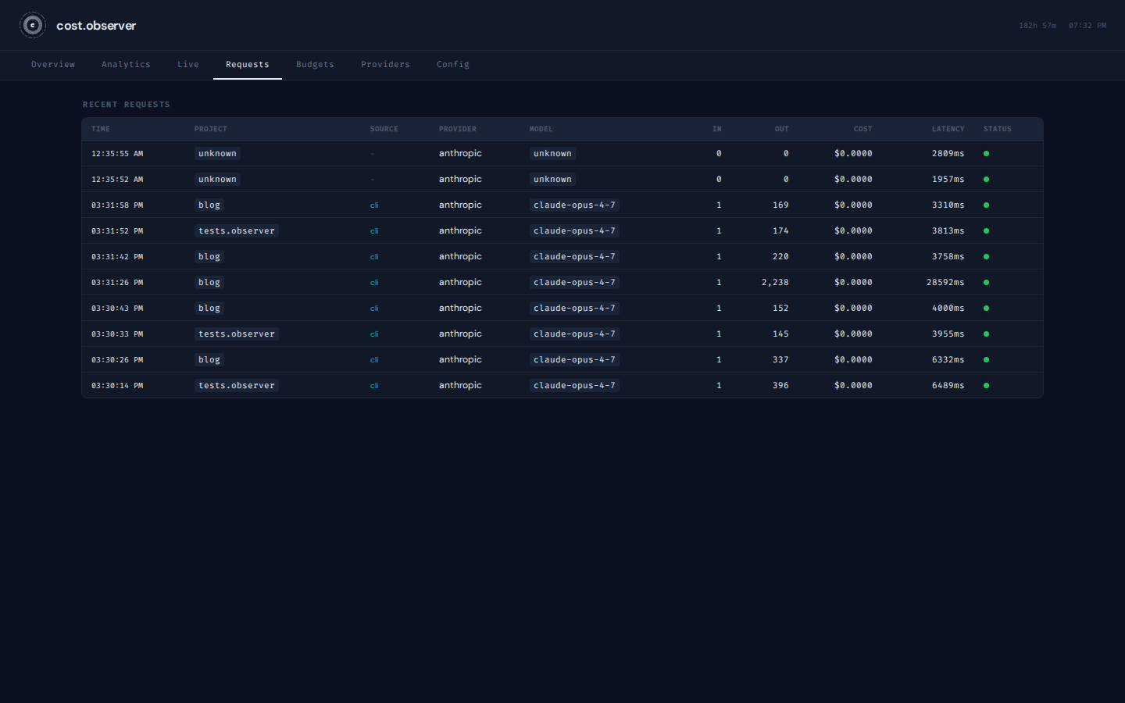Click the STATUS column header
Viewport: 1125px width, 703px height.
(x=998, y=129)
